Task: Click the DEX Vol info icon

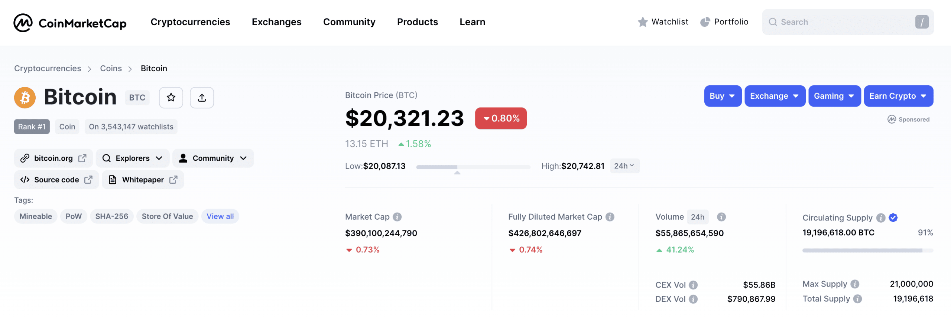Action: tap(693, 299)
